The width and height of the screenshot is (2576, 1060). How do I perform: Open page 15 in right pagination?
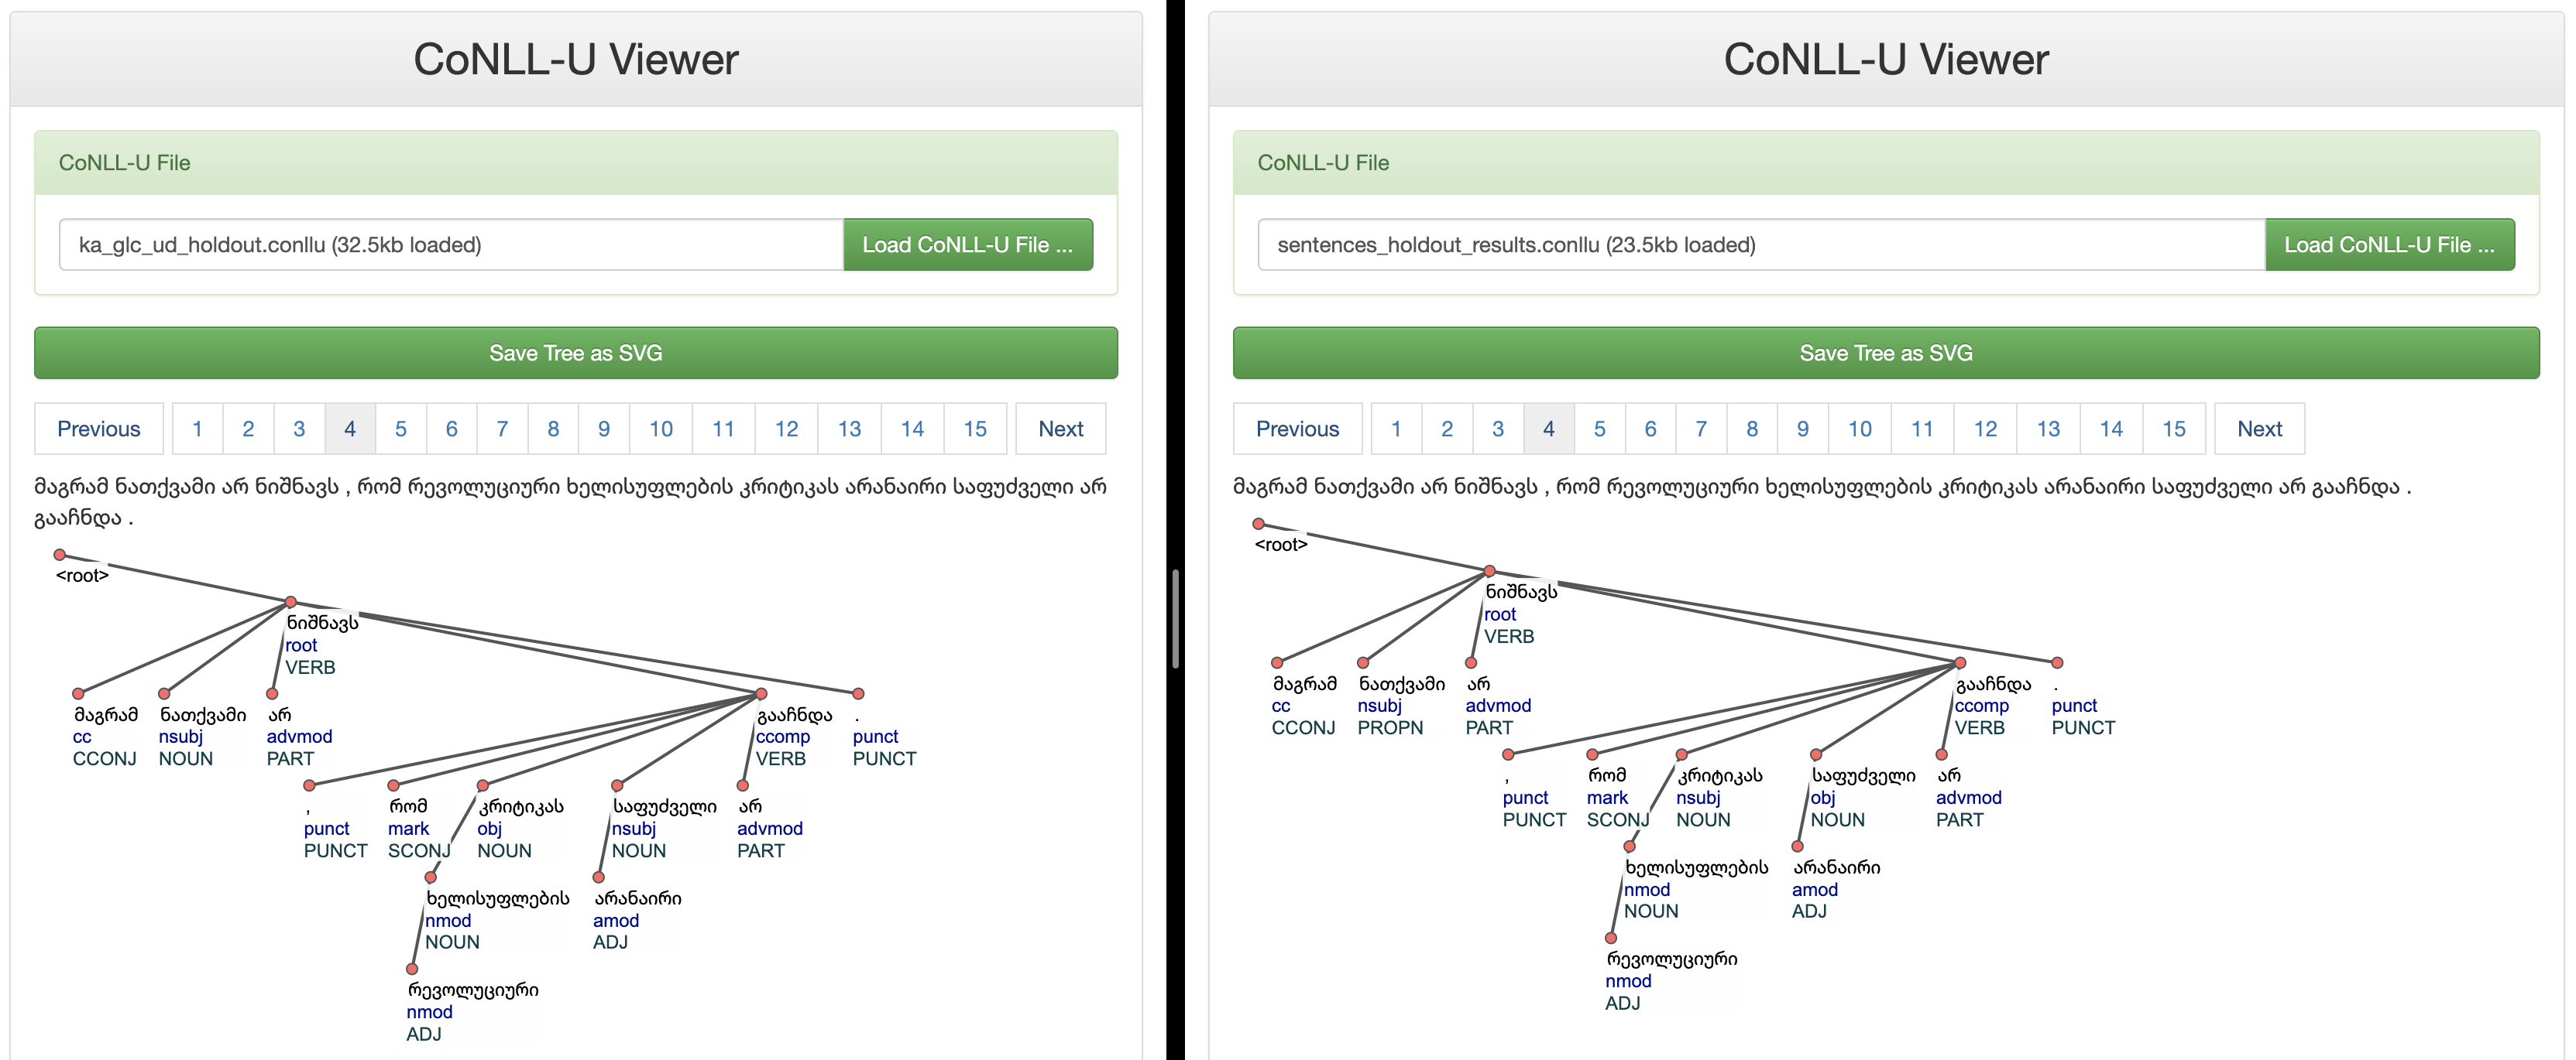(x=2173, y=429)
